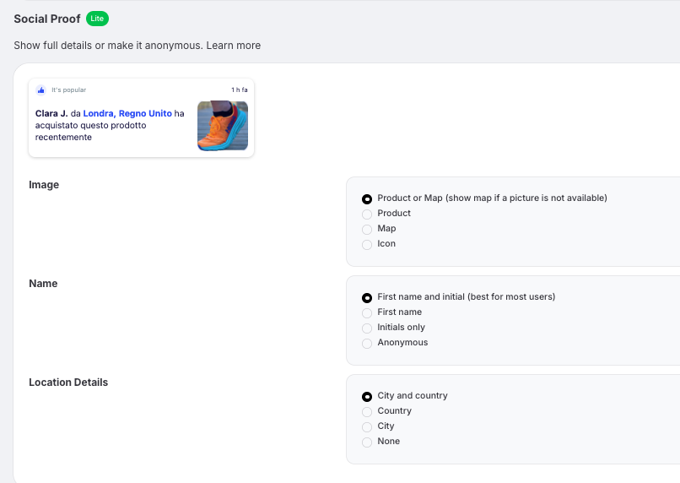Click the sneaker product thumbnail
Image resolution: width=680 pixels, height=483 pixels.
click(x=223, y=126)
